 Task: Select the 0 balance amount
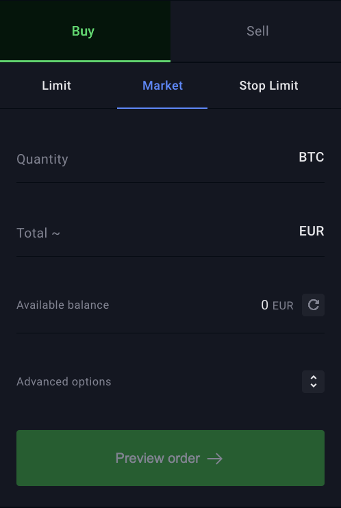[x=264, y=305]
